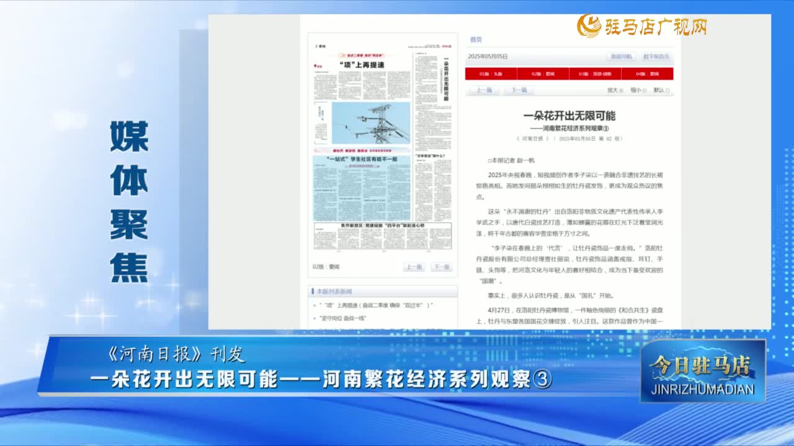The height and width of the screenshot is (446, 794).
Task: Select the 缩小 font size option
Action: pyautogui.click(x=637, y=90)
